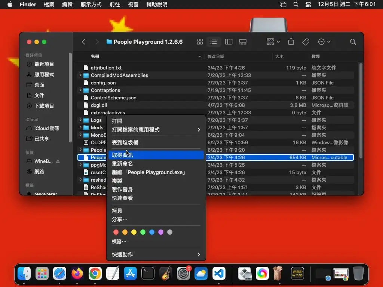
Task: Click the tag toolbar icon
Action: pos(306,42)
